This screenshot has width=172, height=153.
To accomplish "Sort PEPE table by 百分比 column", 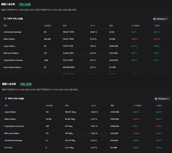I will point(92,26).
